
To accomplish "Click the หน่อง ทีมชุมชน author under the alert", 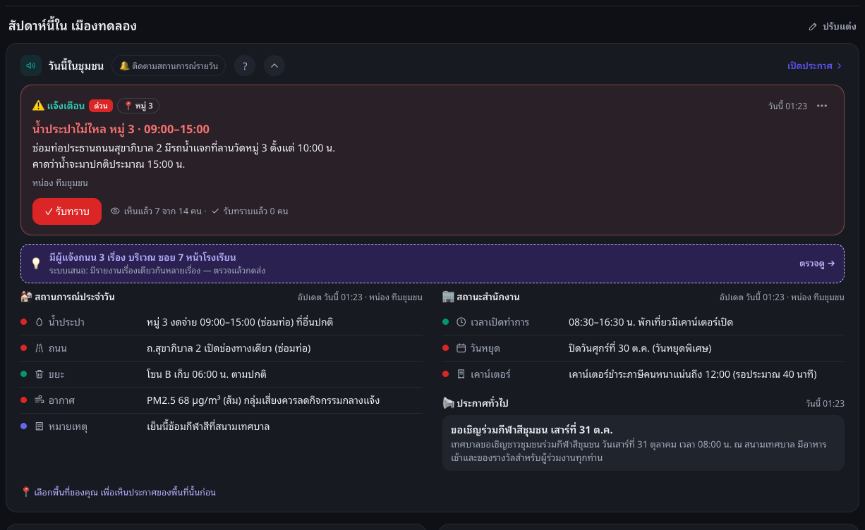I will click(x=60, y=183).
